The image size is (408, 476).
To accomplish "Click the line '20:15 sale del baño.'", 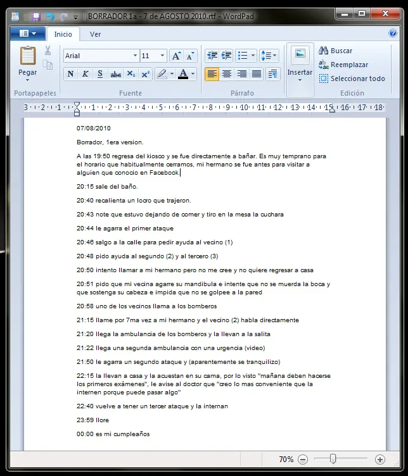I will click(107, 186).
